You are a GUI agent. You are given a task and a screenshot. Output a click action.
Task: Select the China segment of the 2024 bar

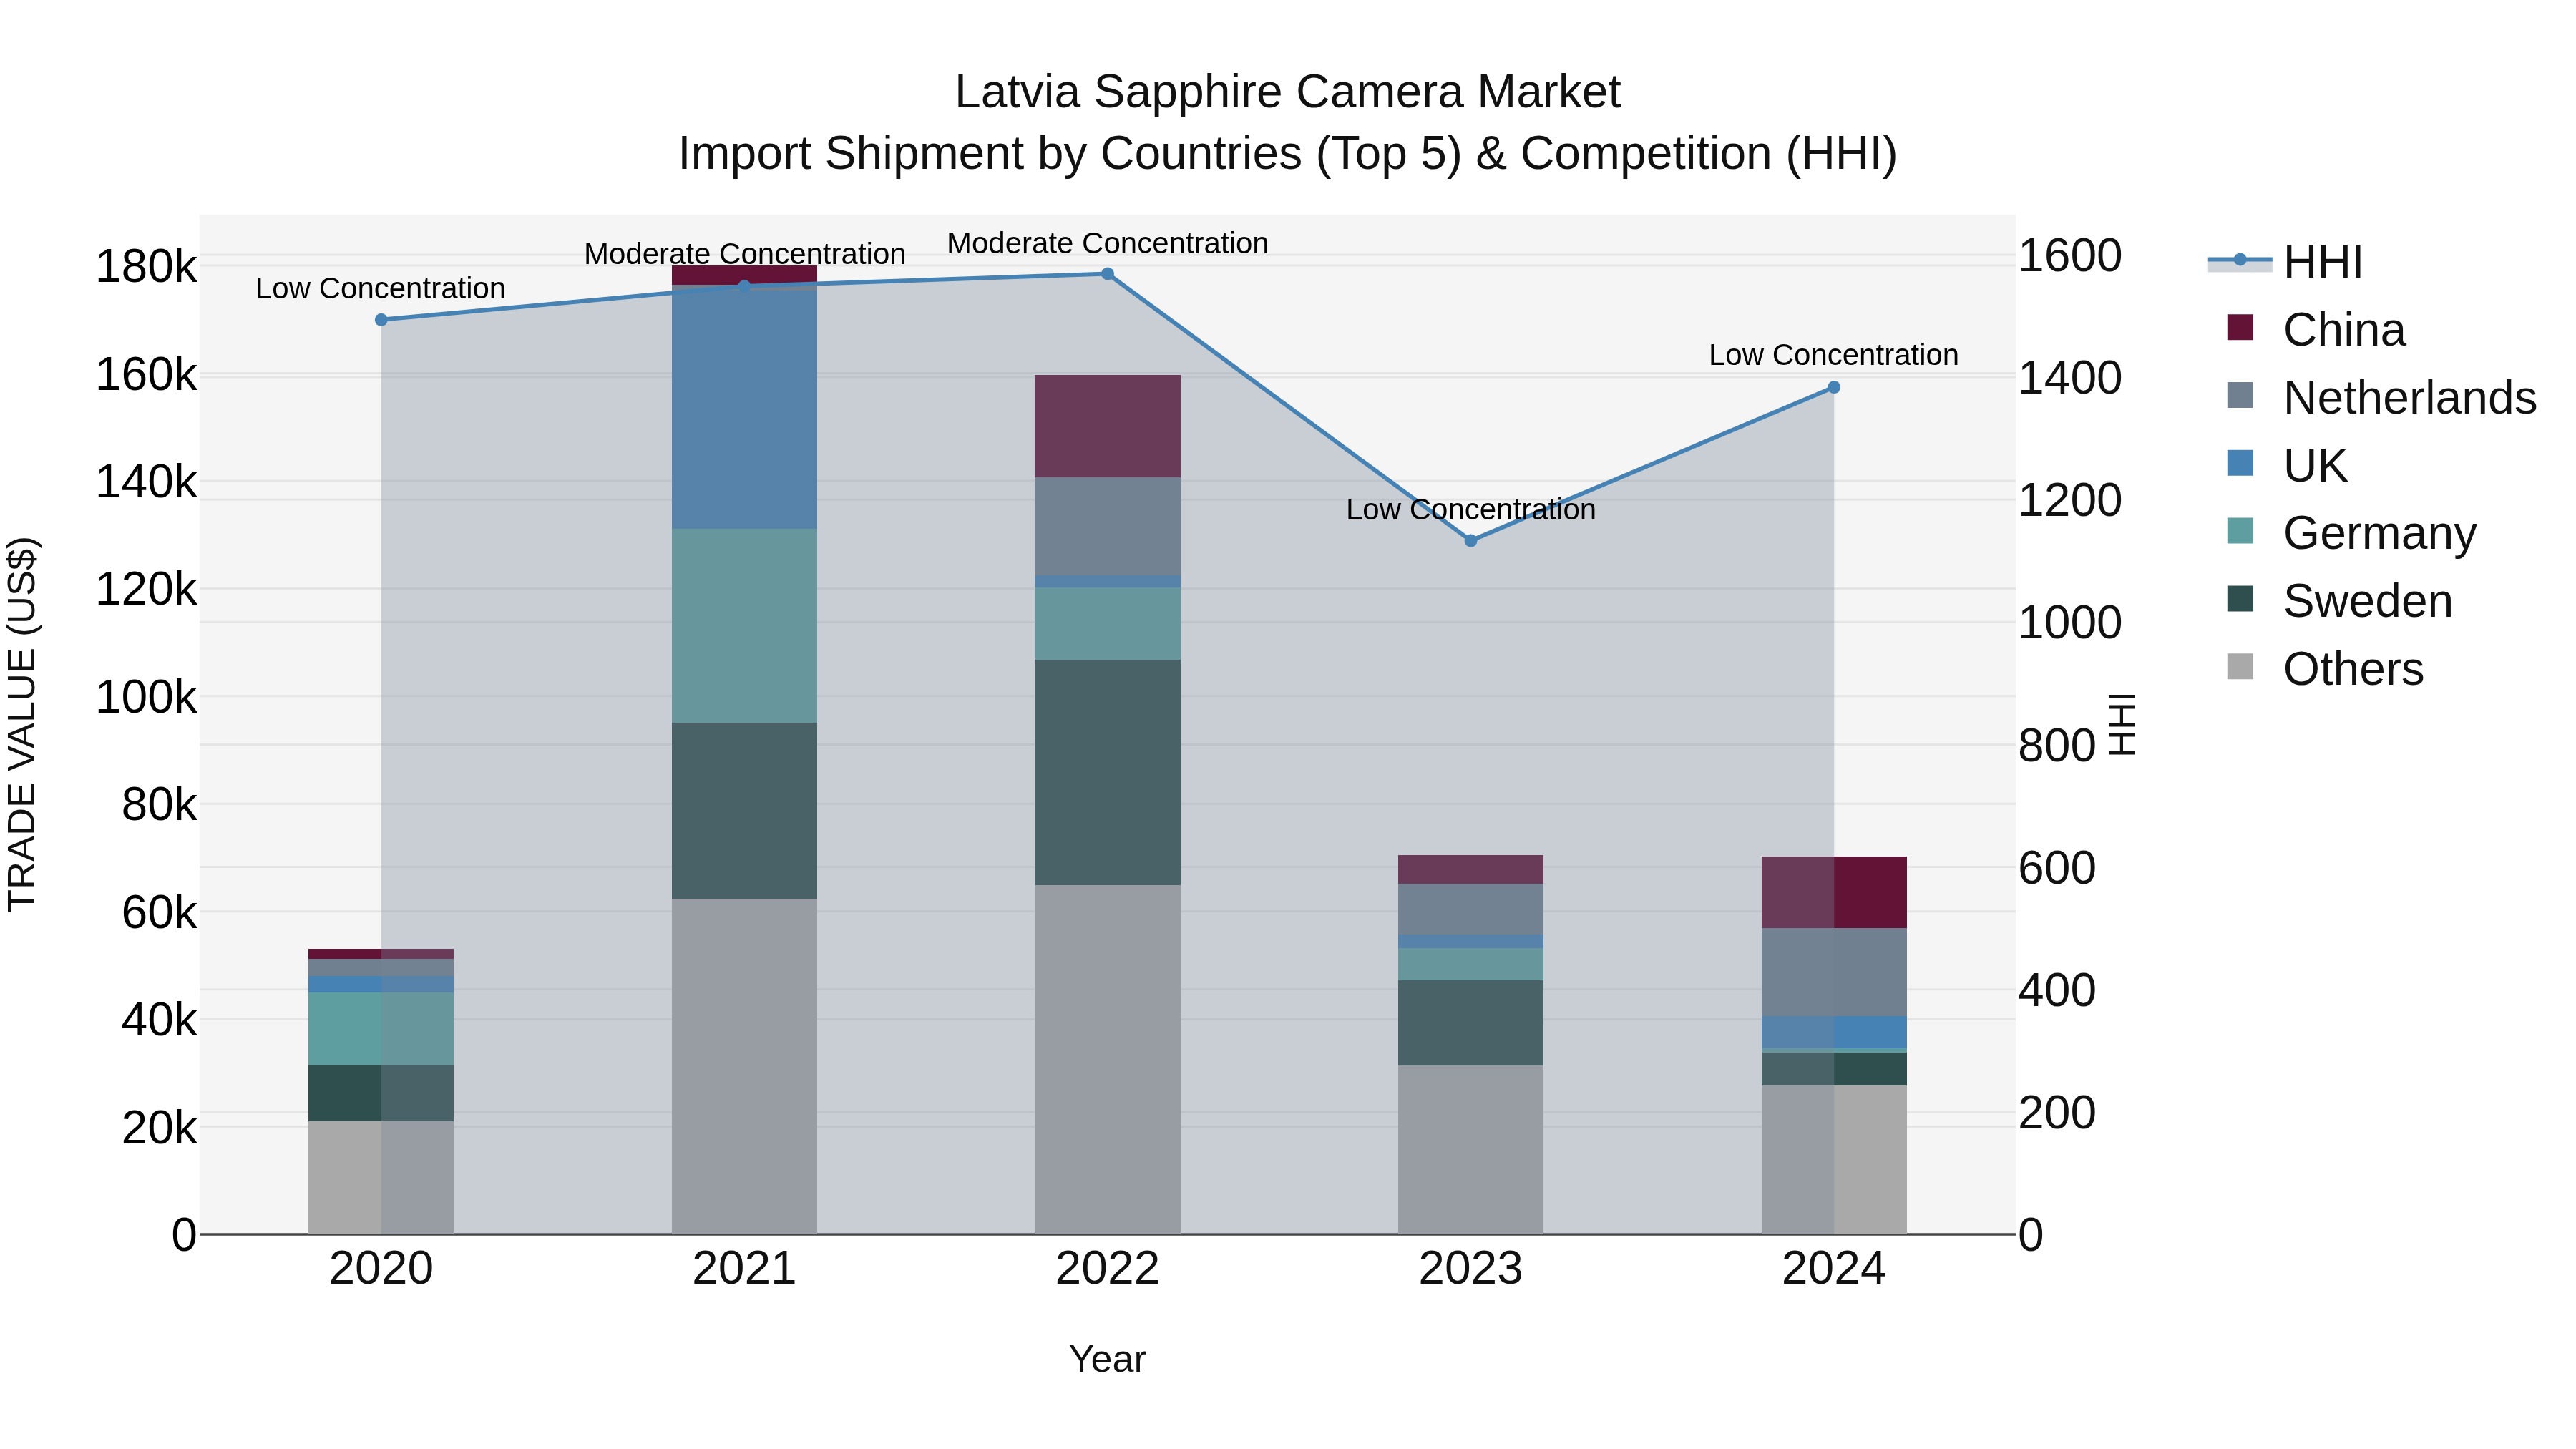point(1833,892)
